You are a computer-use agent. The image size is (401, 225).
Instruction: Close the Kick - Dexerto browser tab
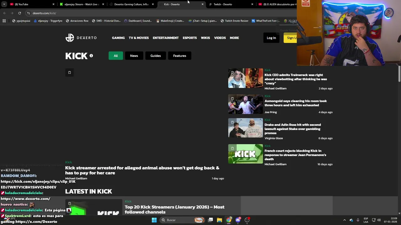(x=202, y=4)
